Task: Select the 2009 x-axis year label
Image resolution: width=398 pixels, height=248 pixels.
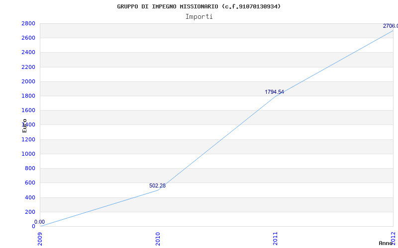Action: click(x=40, y=239)
